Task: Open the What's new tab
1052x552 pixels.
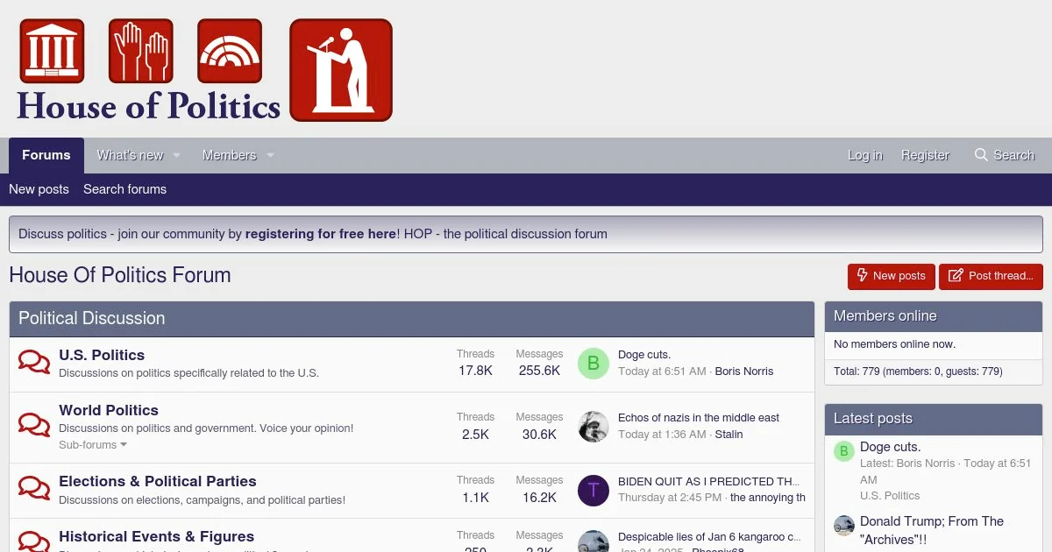Action: click(130, 155)
